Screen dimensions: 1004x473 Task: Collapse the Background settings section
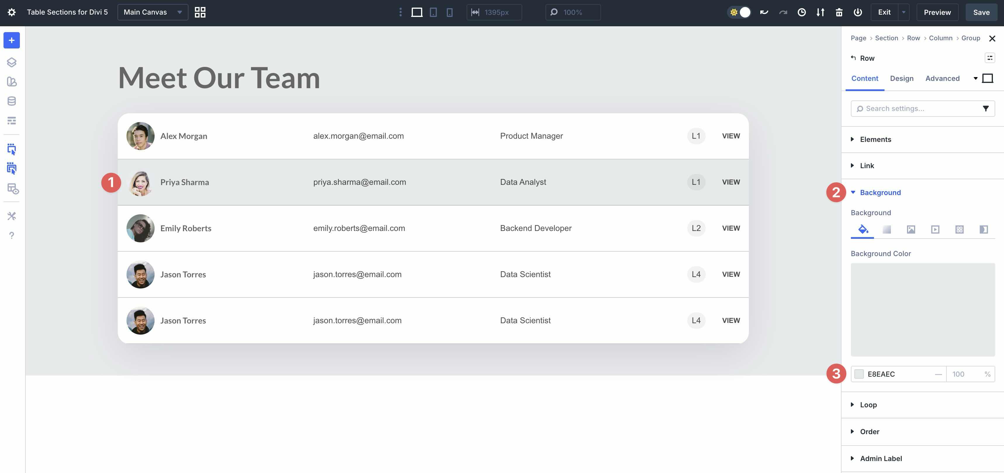click(880, 192)
